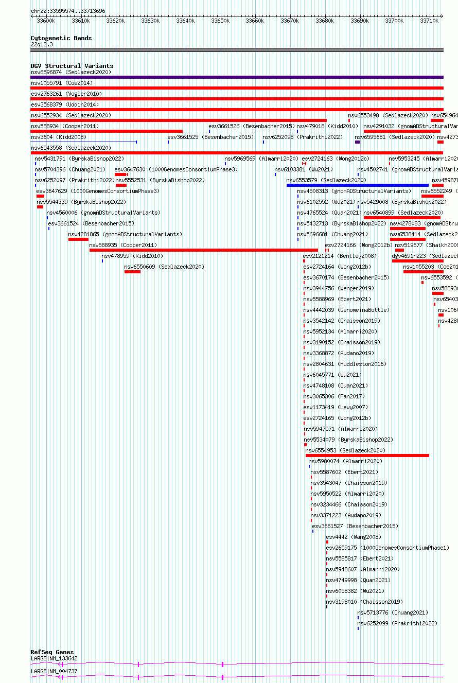The image size is (458, 683).
Task: Click nsv4560006 (gnomADStructuralVariants) label
Action: (x=103, y=213)
